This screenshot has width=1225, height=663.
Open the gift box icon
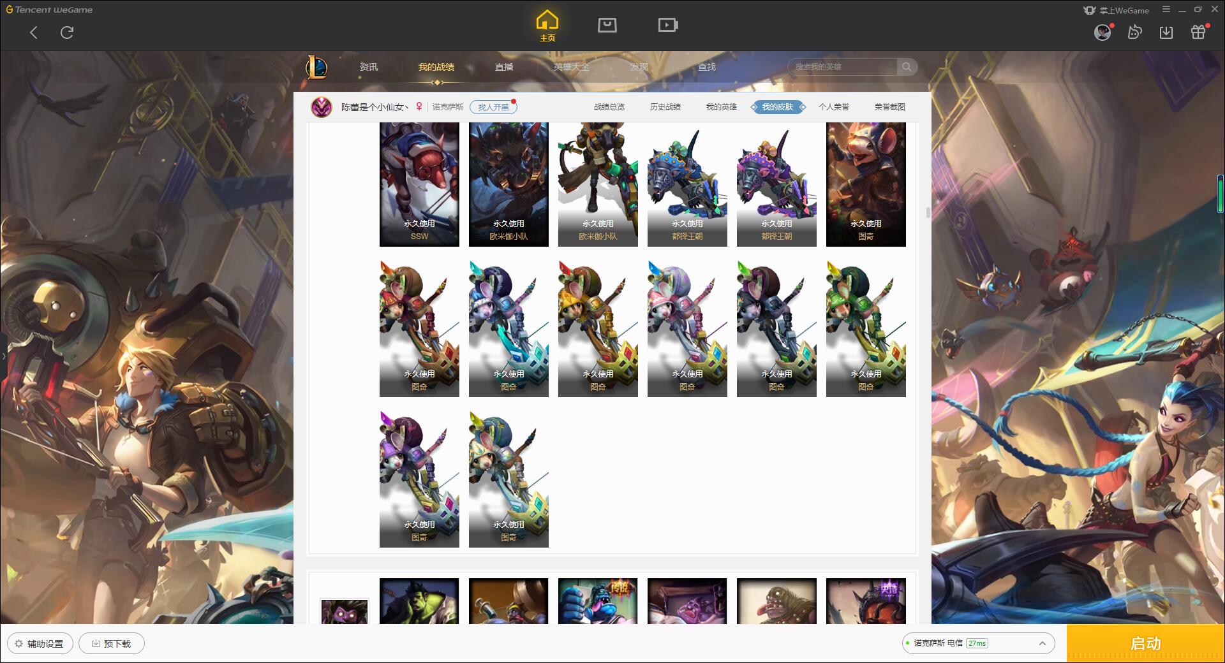pyautogui.click(x=1198, y=33)
